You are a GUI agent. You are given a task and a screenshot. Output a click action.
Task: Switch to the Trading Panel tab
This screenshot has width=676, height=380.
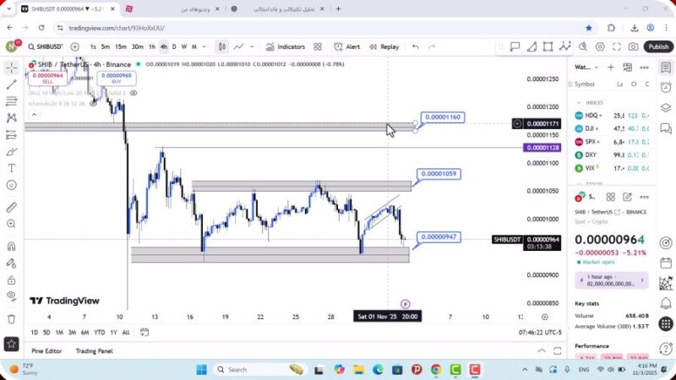(94, 350)
